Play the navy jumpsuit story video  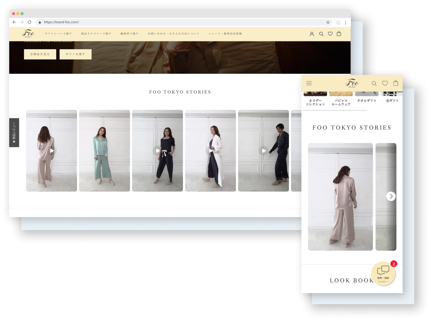coord(157,151)
